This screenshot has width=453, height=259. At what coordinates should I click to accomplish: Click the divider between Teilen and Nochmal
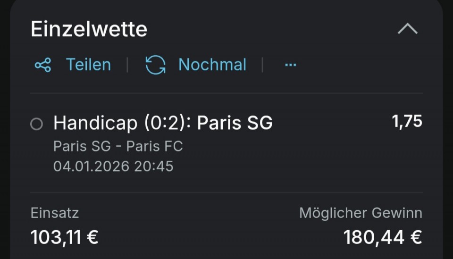[x=127, y=65]
